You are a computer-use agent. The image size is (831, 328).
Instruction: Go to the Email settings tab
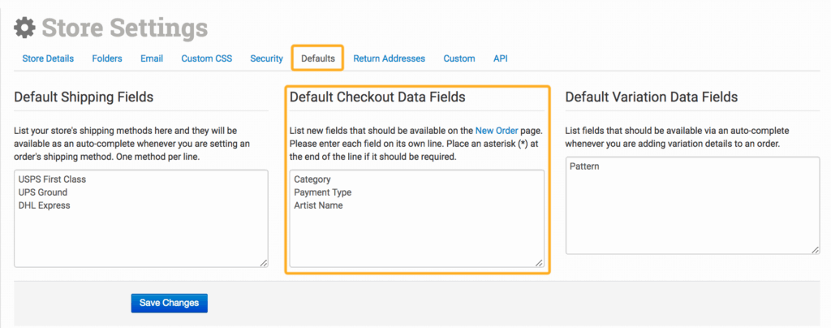click(x=152, y=58)
